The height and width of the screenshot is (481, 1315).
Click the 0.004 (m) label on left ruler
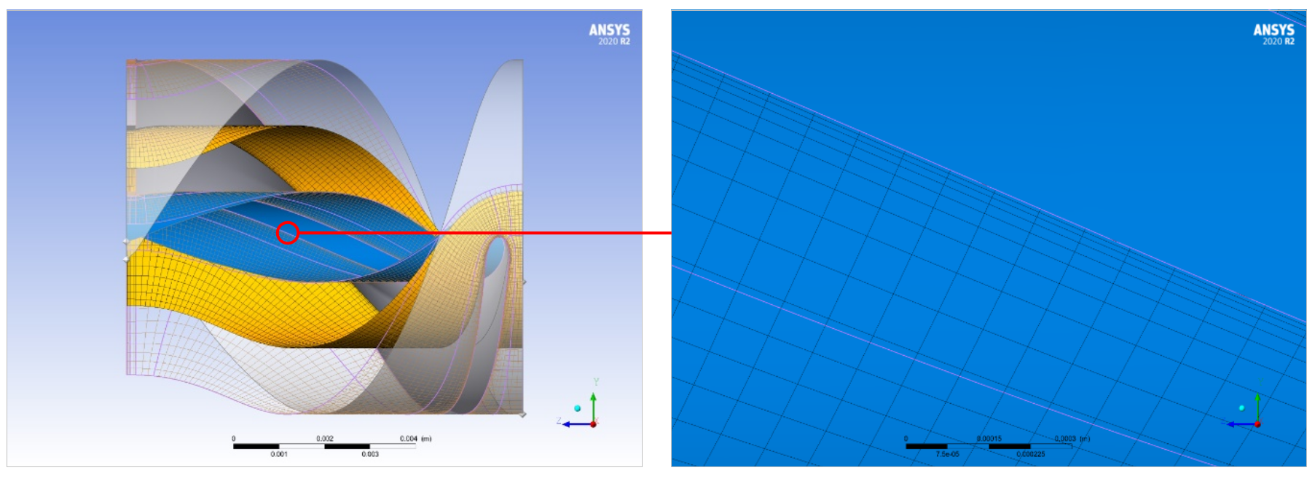[x=415, y=439]
